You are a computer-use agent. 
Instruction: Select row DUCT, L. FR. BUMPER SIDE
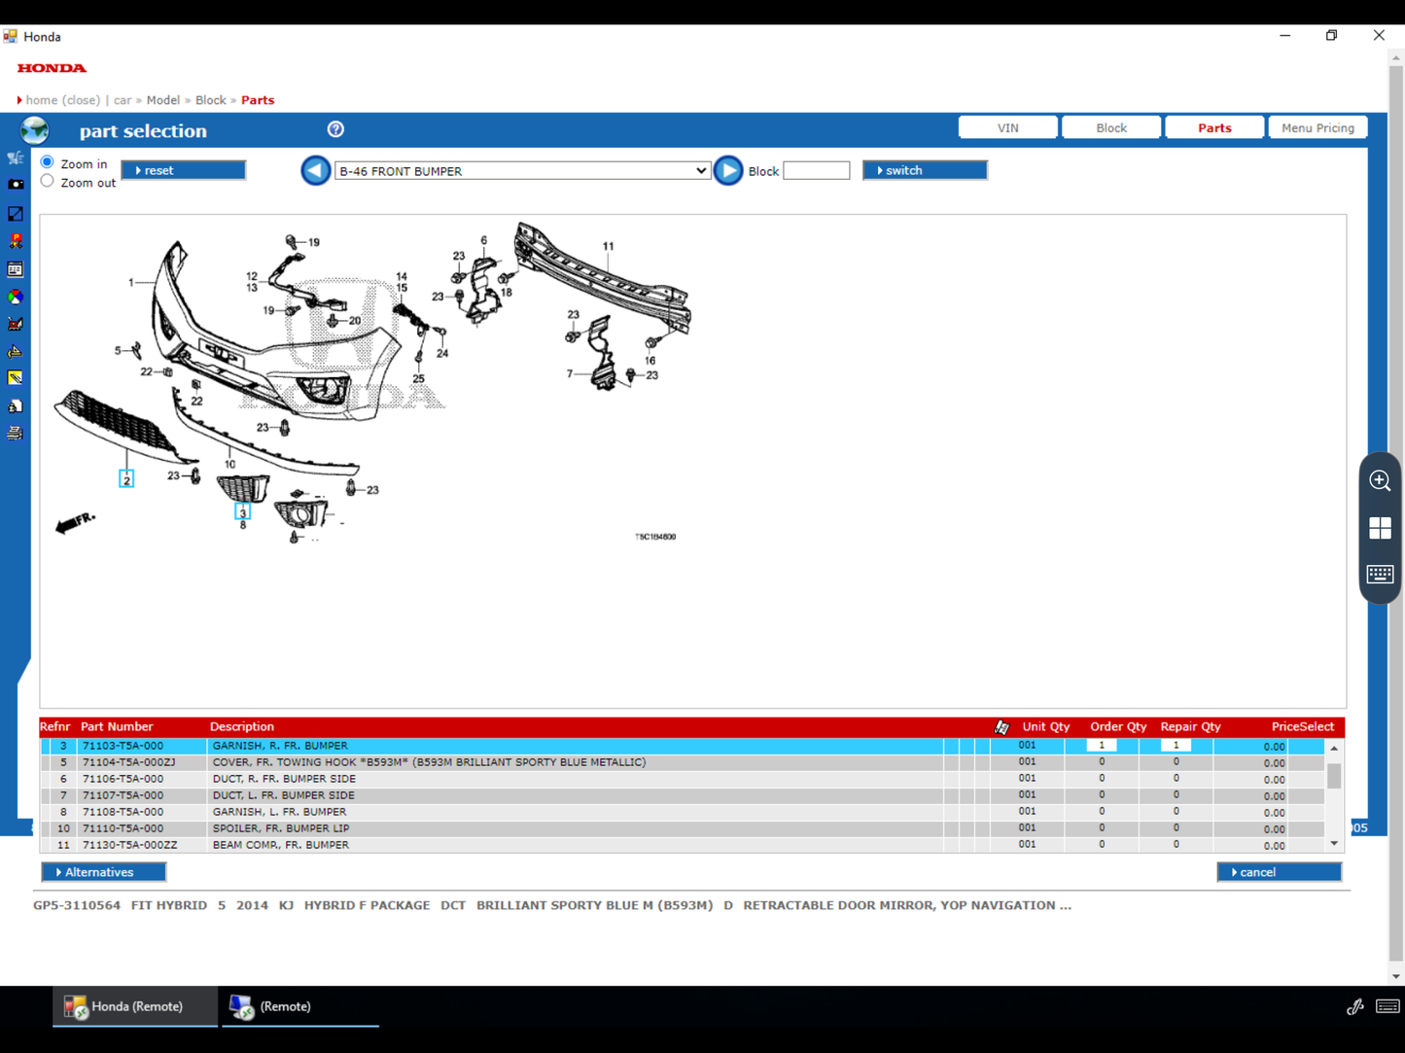pyautogui.click(x=683, y=795)
